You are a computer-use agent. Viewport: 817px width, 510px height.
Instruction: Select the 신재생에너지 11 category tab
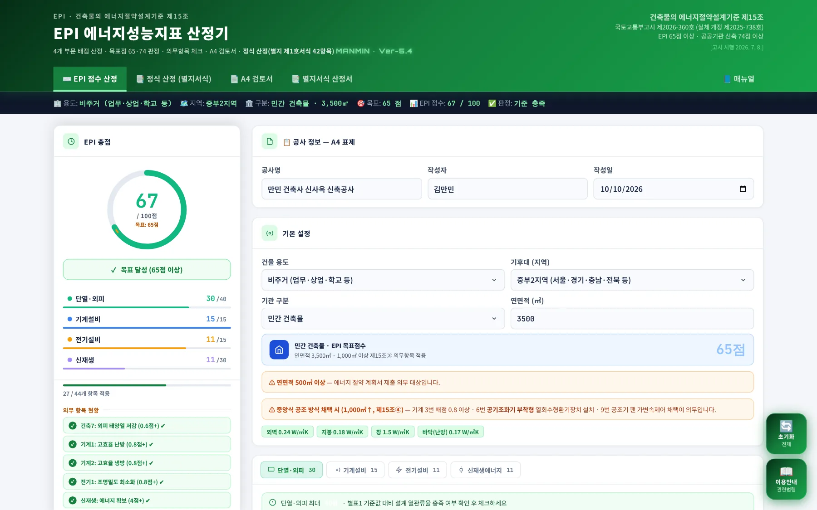pyautogui.click(x=486, y=470)
